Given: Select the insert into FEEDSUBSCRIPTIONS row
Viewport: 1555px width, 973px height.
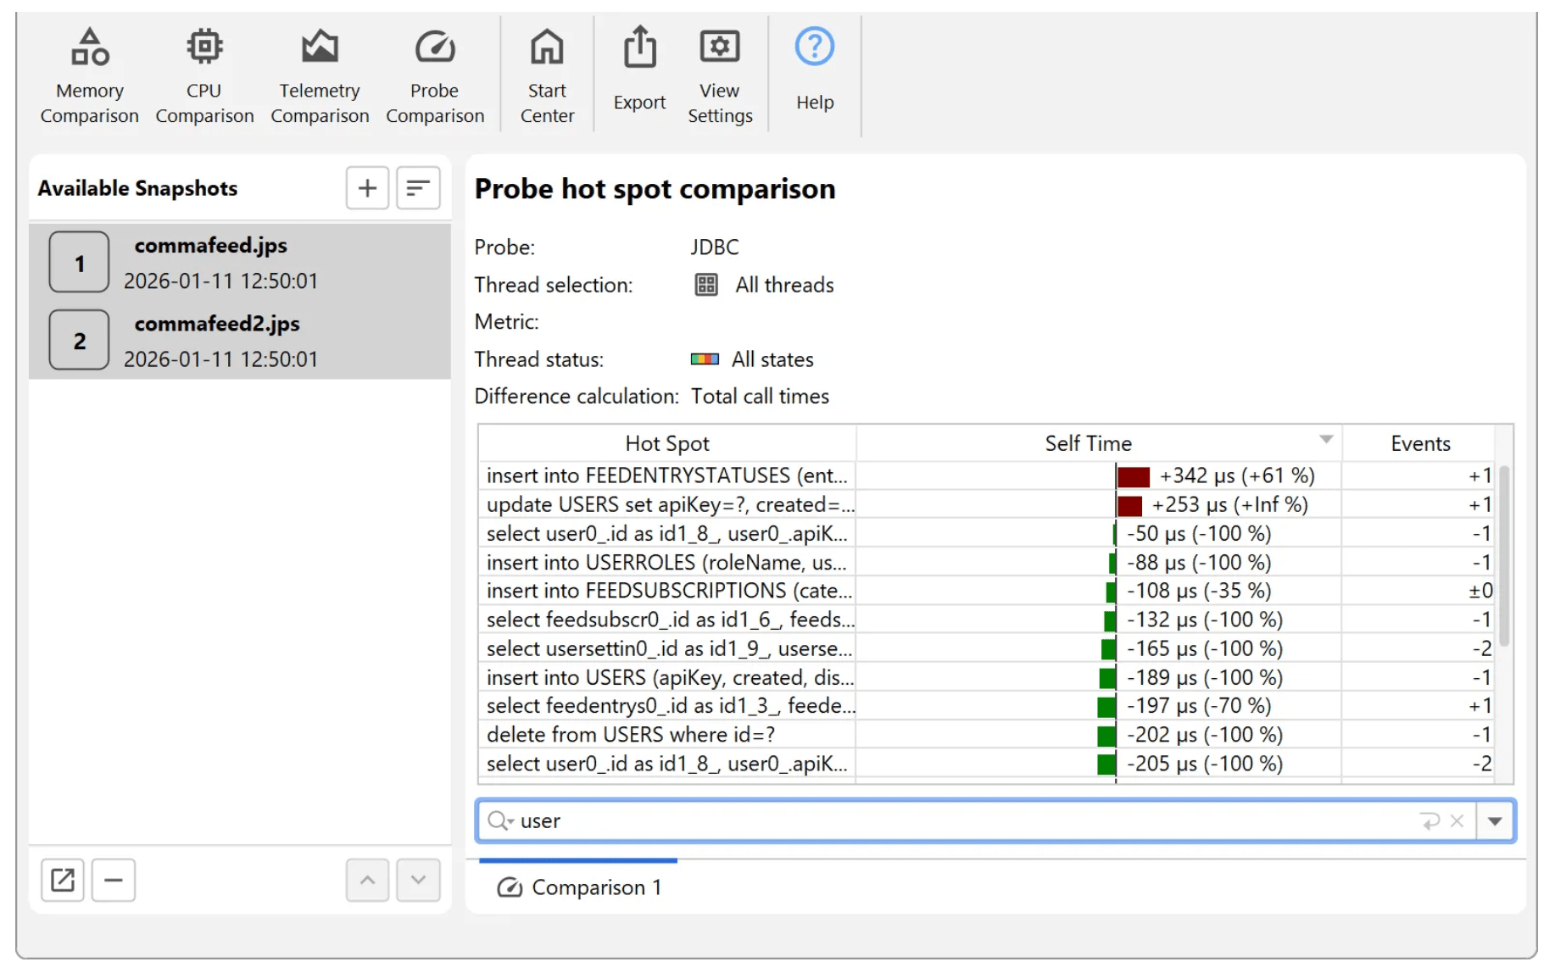Looking at the screenshot, I should [987, 591].
